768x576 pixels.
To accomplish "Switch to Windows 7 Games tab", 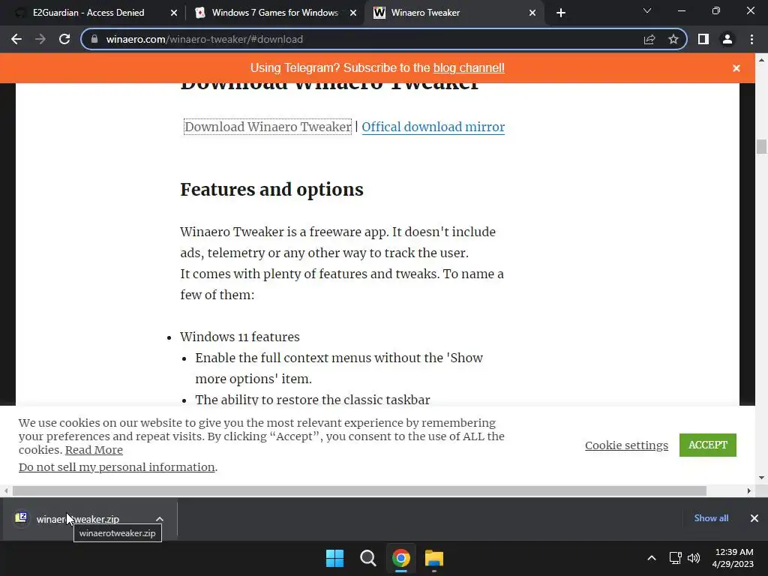I will click(274, 13).
